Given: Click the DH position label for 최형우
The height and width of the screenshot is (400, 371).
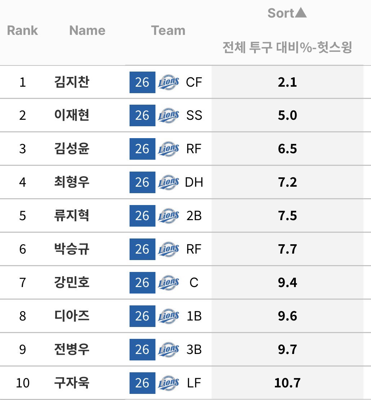Looking at the screenshot, I should tap(194, 182).
